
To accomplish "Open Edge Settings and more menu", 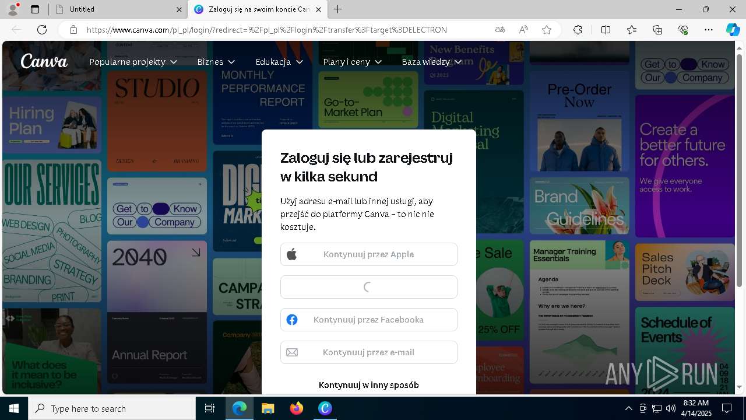I will point(709,30).
